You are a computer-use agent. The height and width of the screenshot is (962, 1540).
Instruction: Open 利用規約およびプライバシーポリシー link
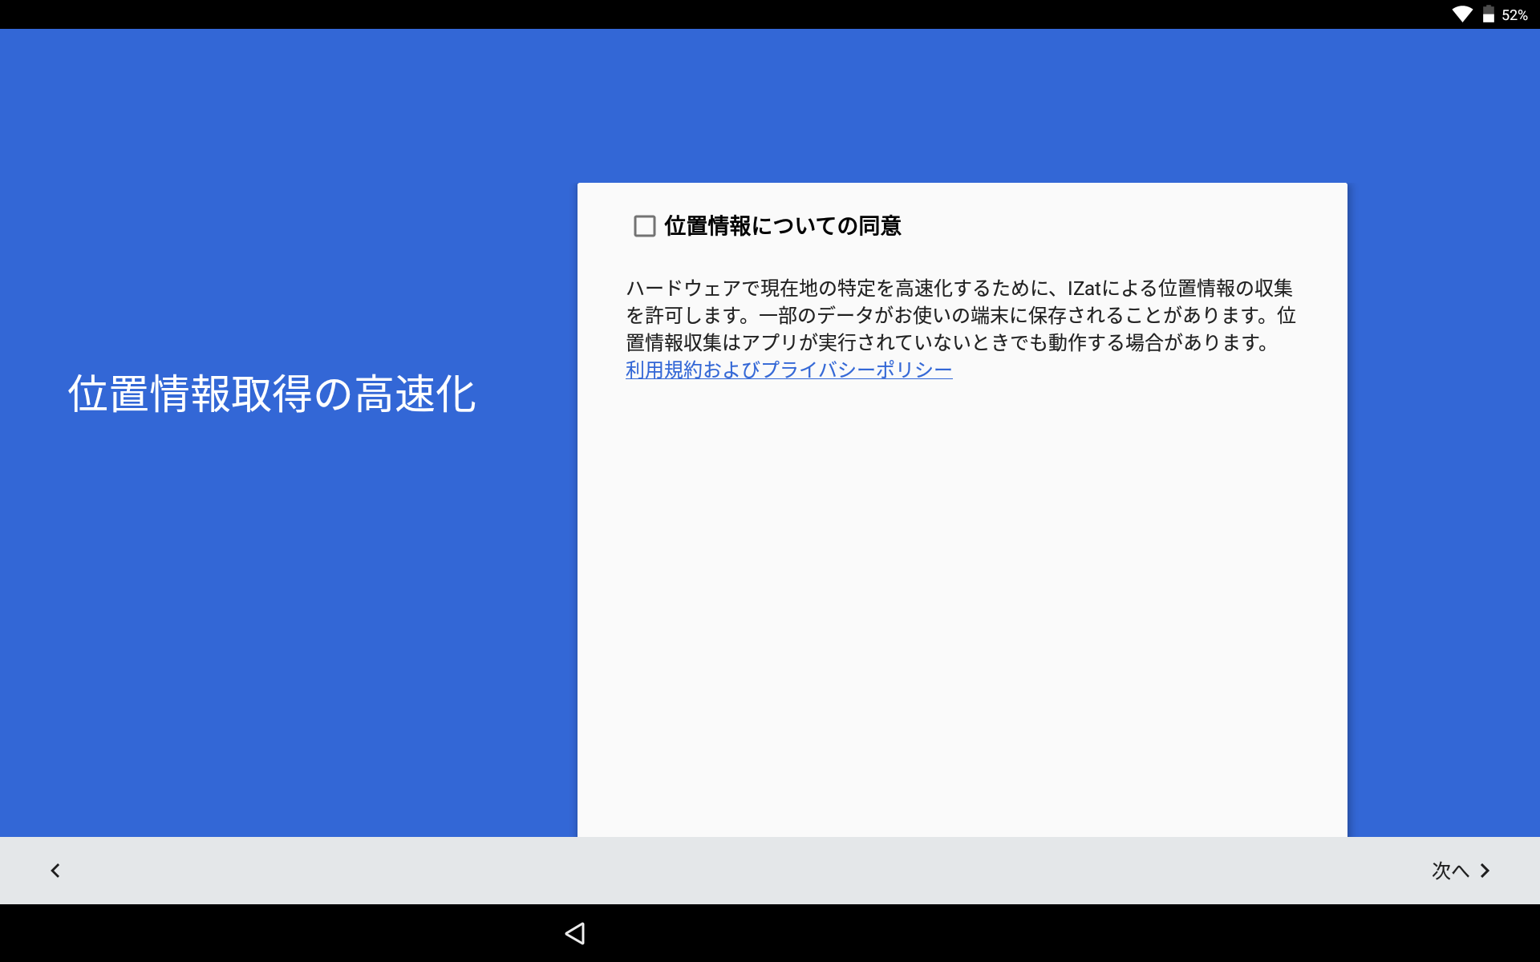coord(789,370)
